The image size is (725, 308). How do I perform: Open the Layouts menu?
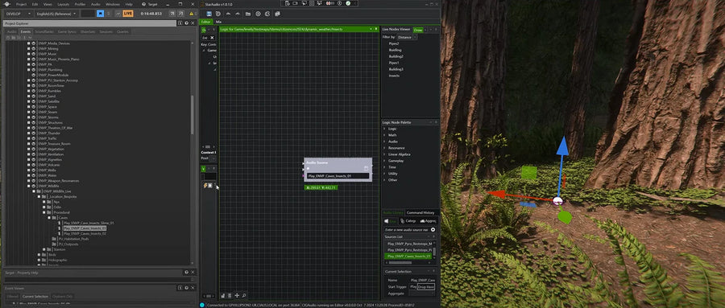(x=64, y=4)
